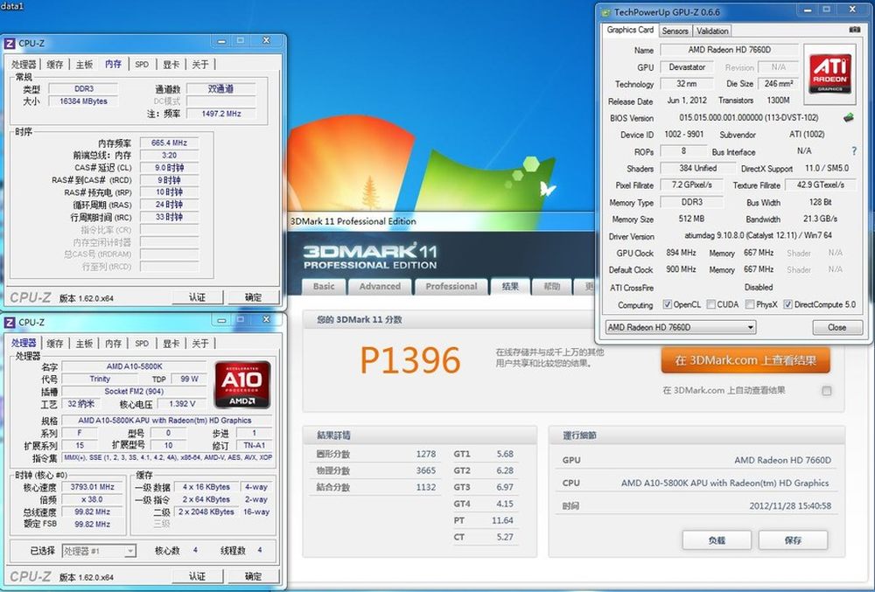Click the Bus Interface question mark icon
The width and height of the screenshot is (875, 592).
coord(854,151)
